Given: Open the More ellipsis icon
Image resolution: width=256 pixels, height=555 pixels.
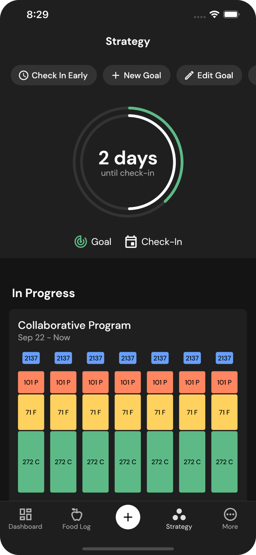Looking at the screenshot, I should (x=230, y=515).
